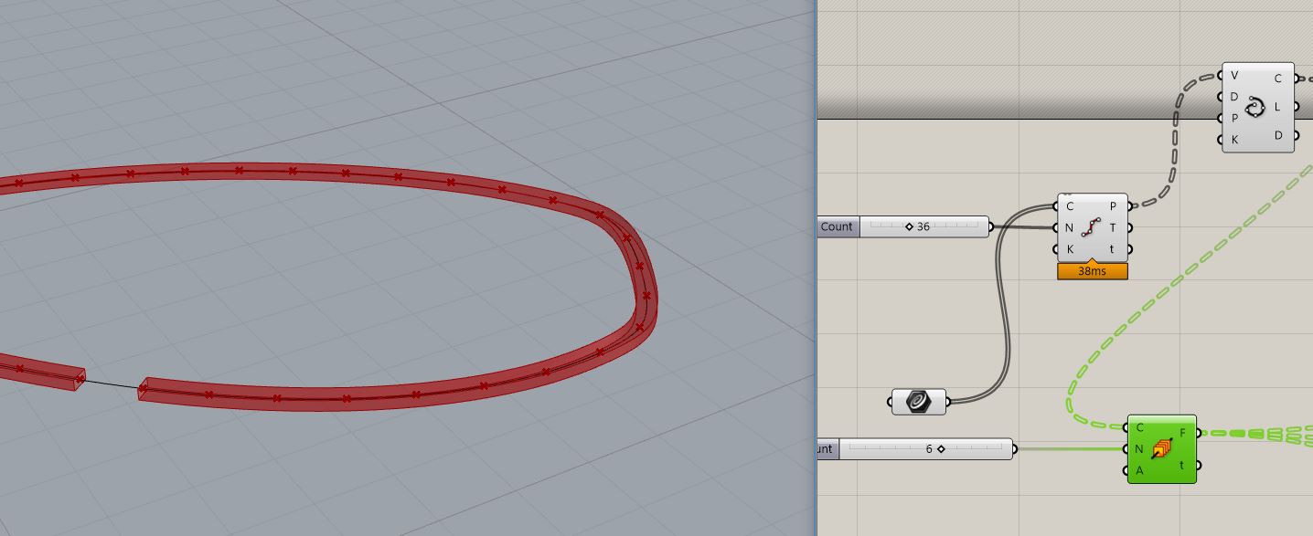Click the F output of green Perp Frames component

tap(1183, 433)
